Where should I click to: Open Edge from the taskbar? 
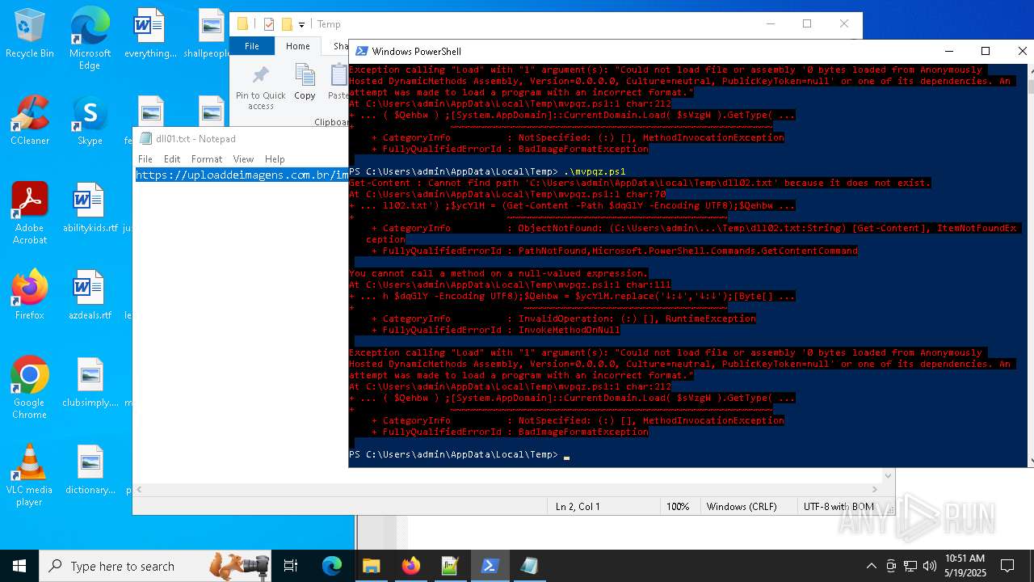pos(332,566)
